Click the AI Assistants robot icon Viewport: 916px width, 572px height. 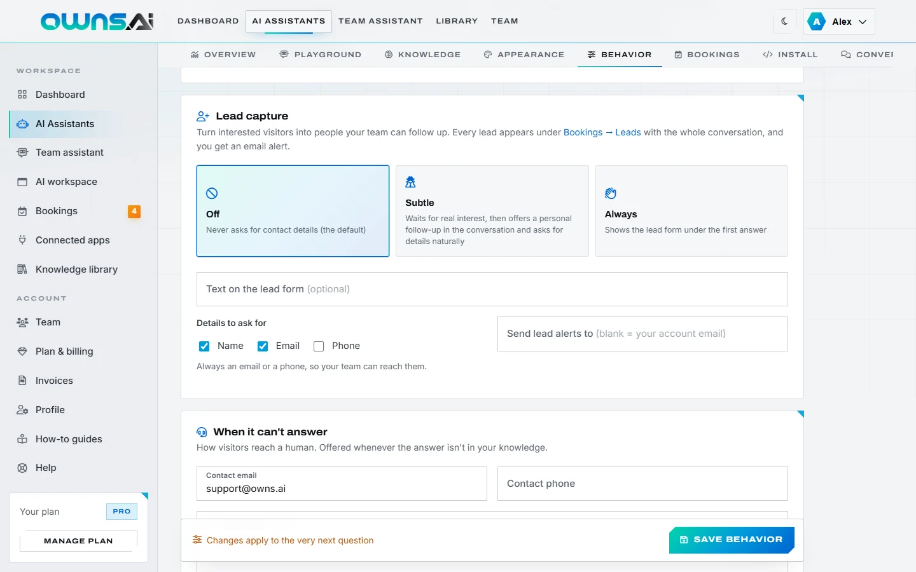pyautogui.click(x=22, y=124)
